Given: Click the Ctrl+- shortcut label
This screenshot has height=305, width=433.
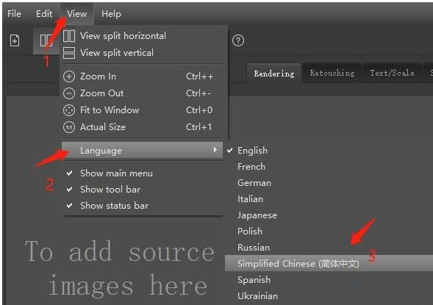Looking at the screenshot, I should pos(198,93).
